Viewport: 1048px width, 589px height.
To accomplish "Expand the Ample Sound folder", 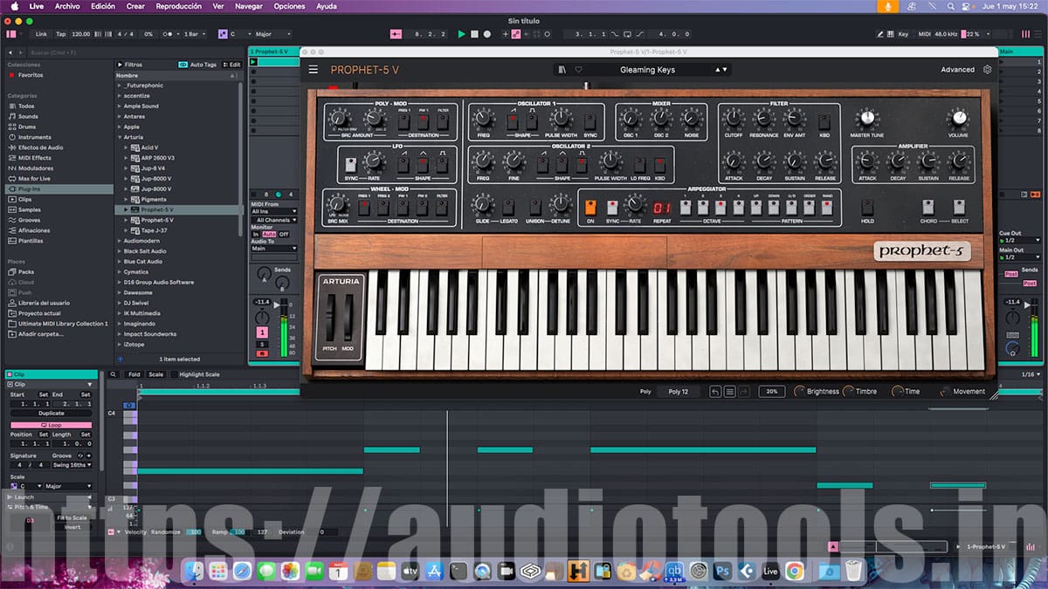I will (x=119, y=106).
